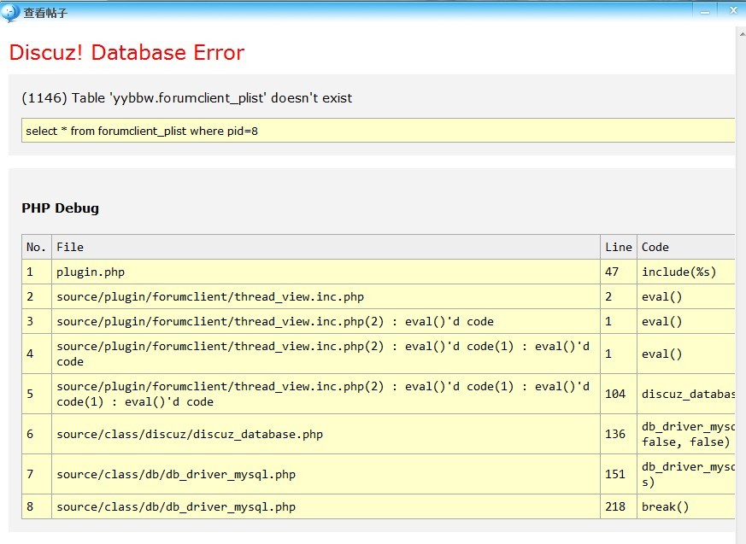Click row number 3 in the No. column

click(37, 321)
